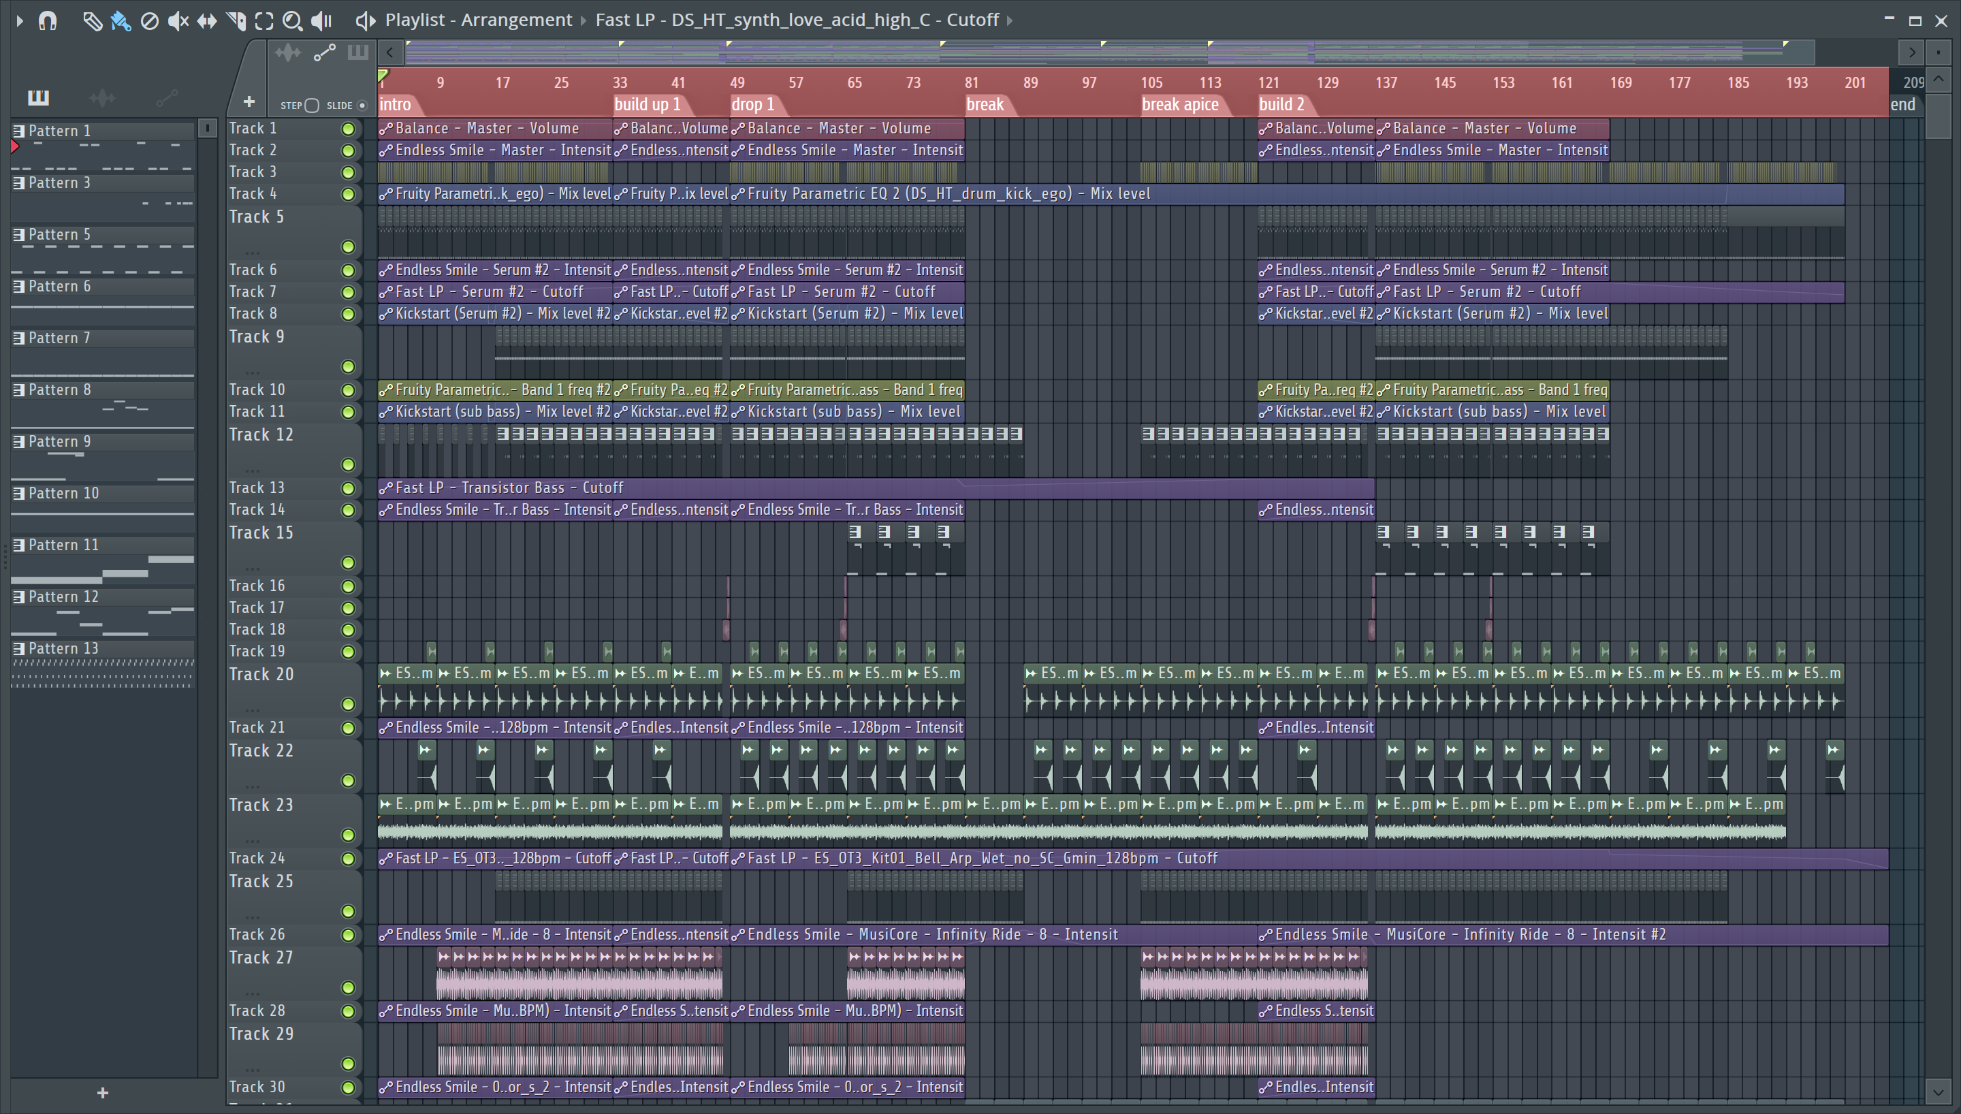1961x1114 pixels.
Task: Choose the Select marquee tool
Action: (265, 20)
